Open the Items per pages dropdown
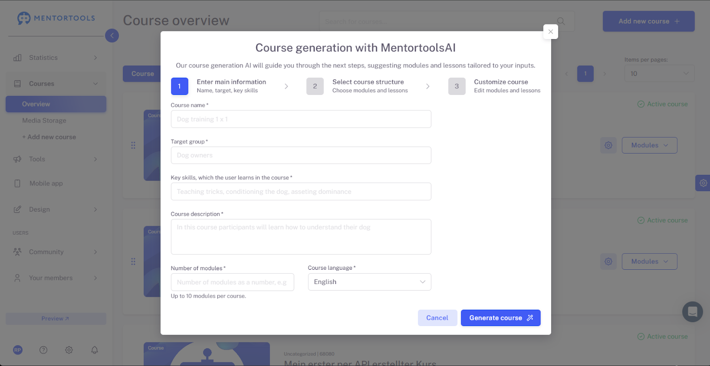The width and height of the screenshot is (710, 366). click(x=659, y=74)
